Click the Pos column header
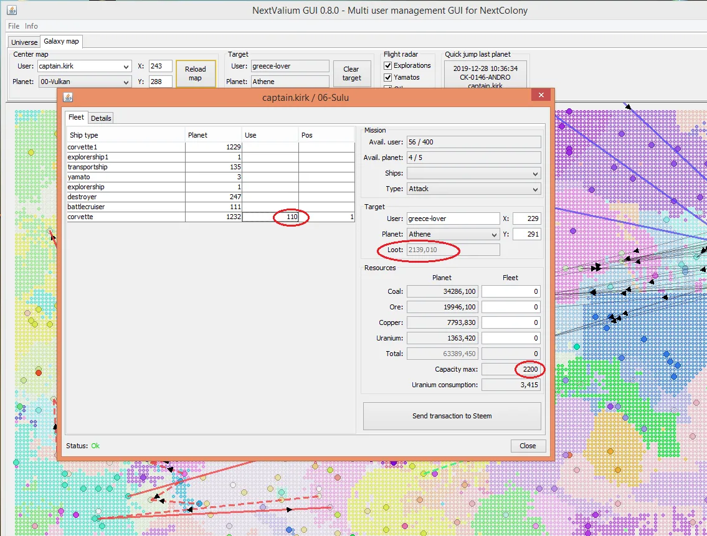 pyautogui.click(x=326, y=135)
